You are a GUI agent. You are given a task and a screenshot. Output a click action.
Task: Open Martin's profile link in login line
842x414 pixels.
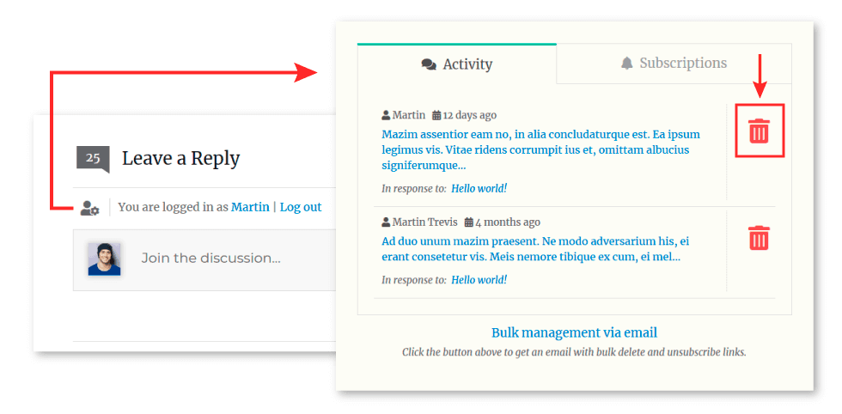pos(250,207)
